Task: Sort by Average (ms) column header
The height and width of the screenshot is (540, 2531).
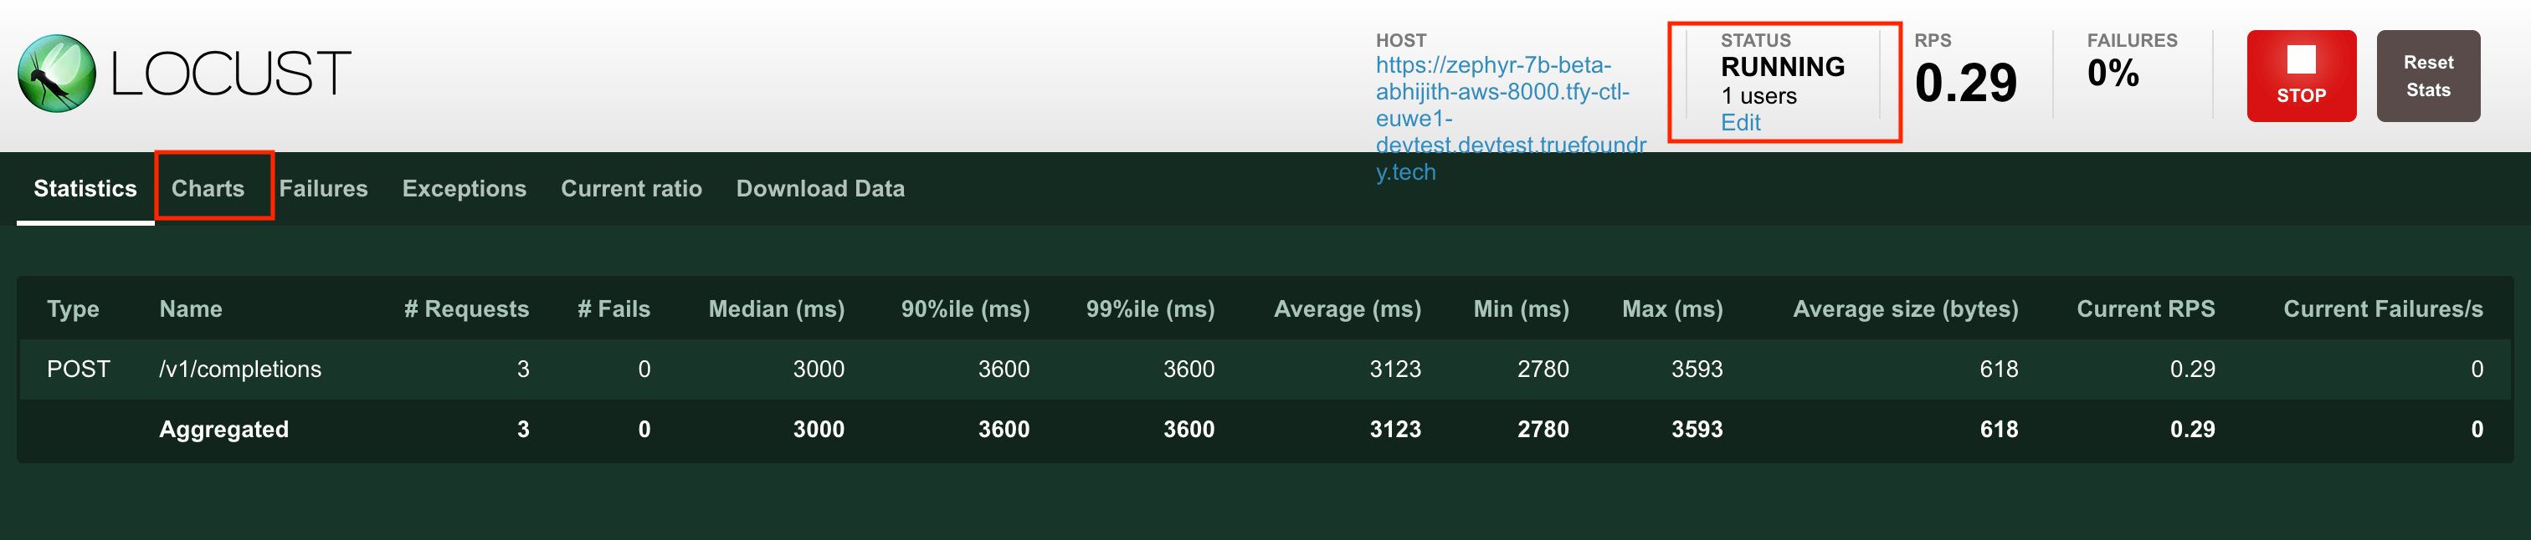Action: click(1347, 309)
